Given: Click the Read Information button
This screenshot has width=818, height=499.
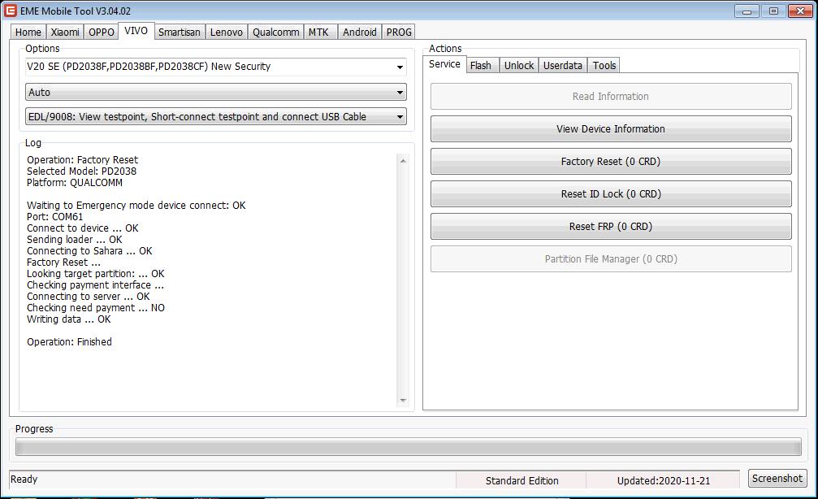Looking at the screenshot, I should tap(611, 97).
